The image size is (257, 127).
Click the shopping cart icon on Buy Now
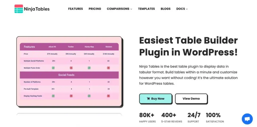point(148,99)
